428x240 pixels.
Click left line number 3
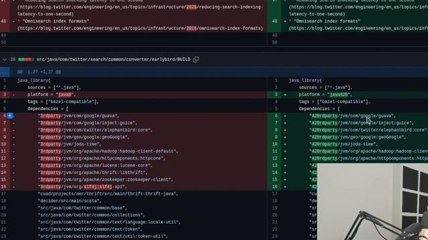point(5,95)
